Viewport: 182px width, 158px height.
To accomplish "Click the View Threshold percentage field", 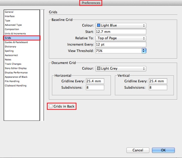I will (x=118, y=51).
